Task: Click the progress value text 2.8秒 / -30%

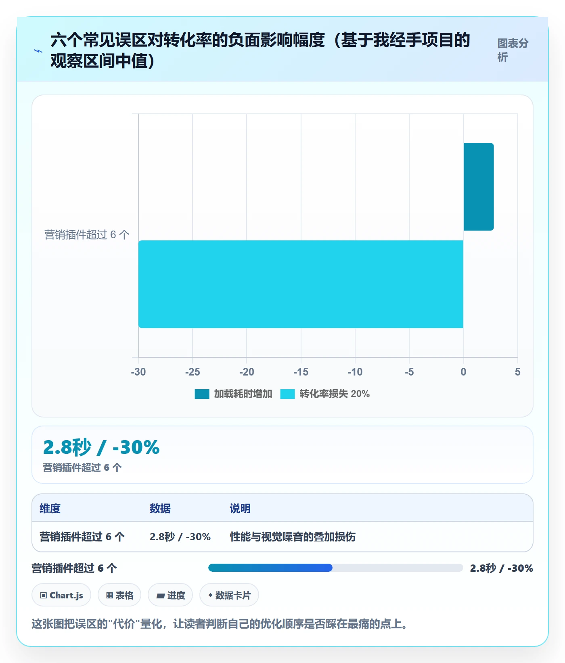Action: click(502, 568)
